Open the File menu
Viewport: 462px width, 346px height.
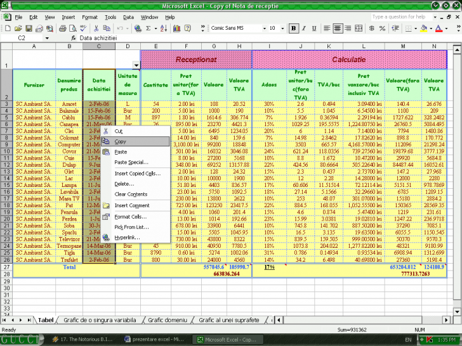(18, 17)
